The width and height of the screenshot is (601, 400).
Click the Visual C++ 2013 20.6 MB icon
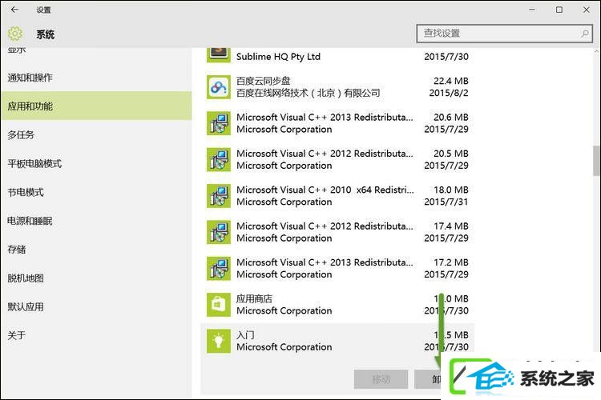click(219, 123)
